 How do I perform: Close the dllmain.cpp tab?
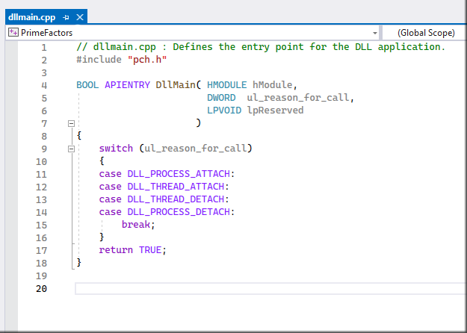click(x=80, y=18)
